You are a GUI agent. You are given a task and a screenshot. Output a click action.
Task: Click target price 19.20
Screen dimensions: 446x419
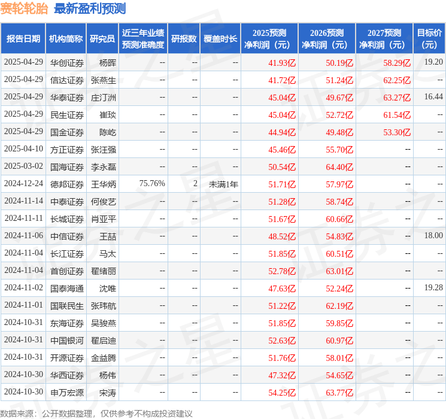coord(433,62)
